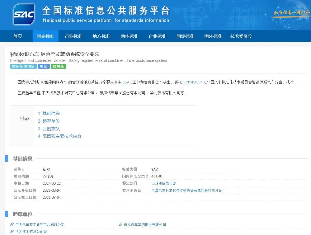The height and width of the screenshot is (235, 311).
Task: Jump to 起草单位 in table of contents
Action: tap(51, 121)
